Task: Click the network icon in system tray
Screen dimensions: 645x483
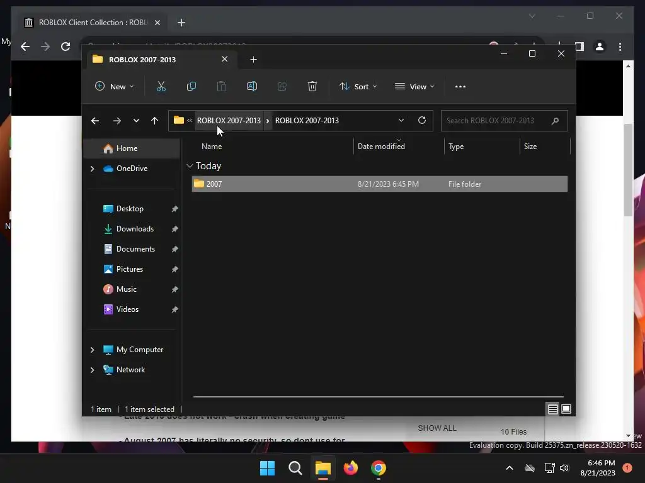Action: click(x=549, y=468)
